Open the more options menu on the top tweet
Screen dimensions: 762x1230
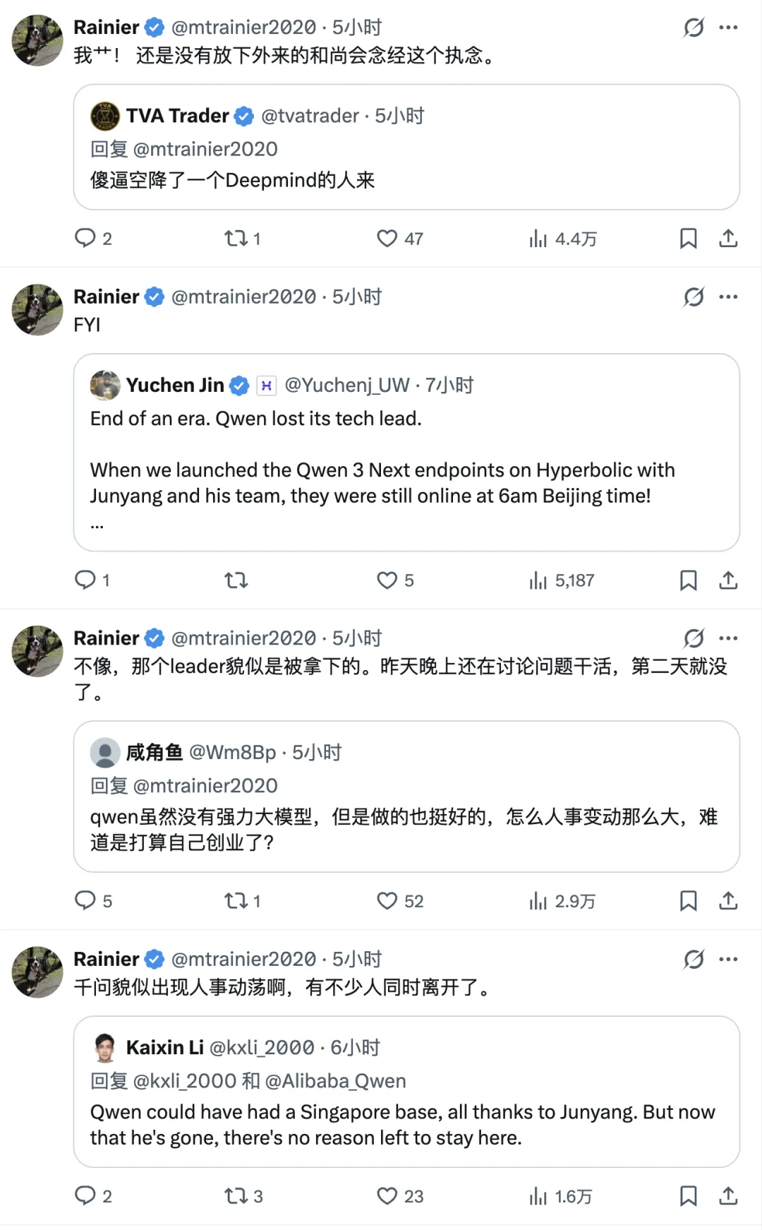pyautogui.click(x=727, y=27)
